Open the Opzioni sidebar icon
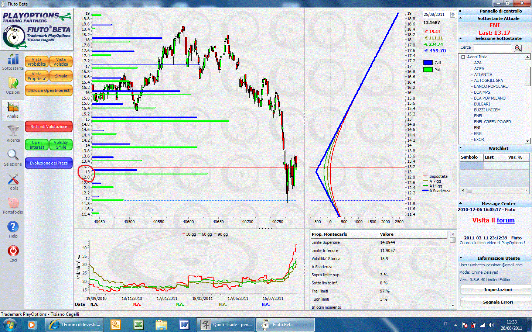532x332 pixels. pyautogui.click(x=13, y=83)
